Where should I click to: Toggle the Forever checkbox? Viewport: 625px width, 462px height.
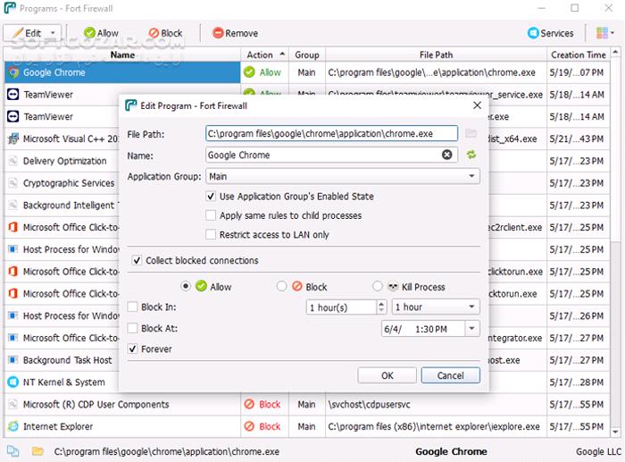132,349
